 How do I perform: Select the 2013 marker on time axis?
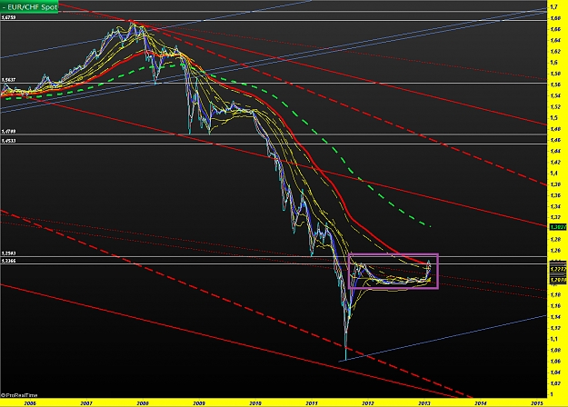pos(424,401)
